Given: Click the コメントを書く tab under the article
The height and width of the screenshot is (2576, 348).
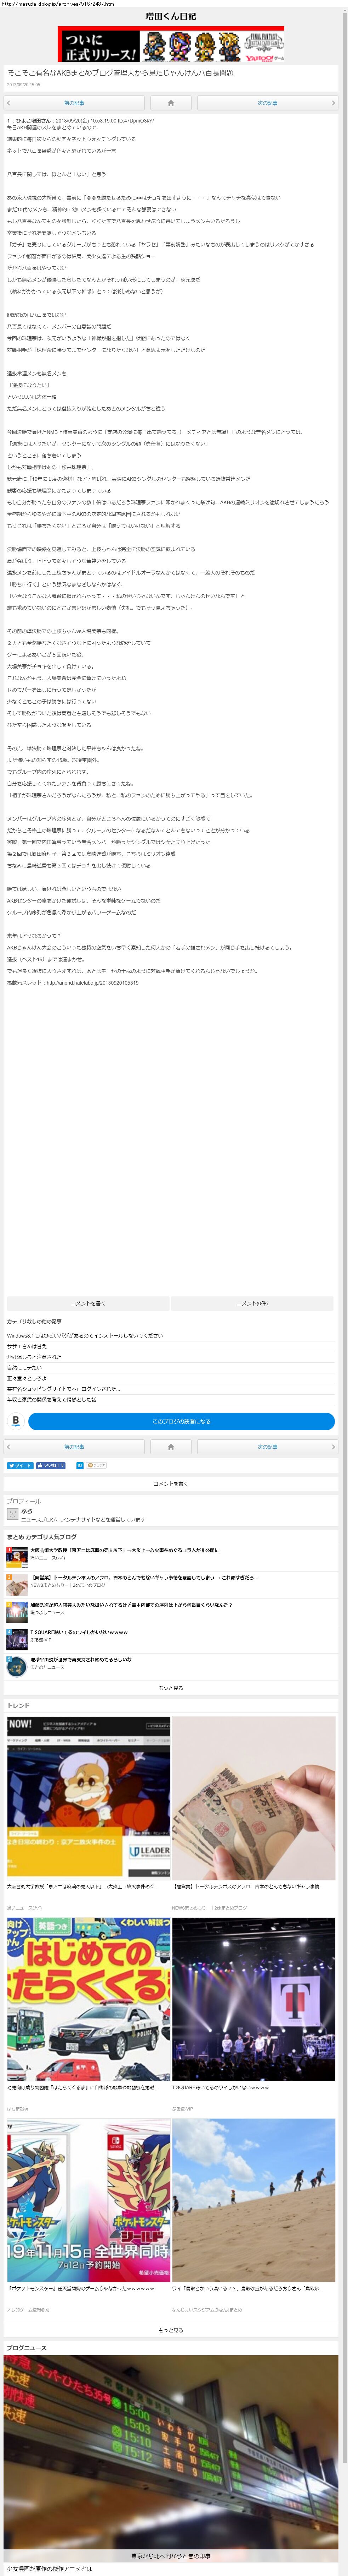Looking at the screenshot, I should point(88,1303).
